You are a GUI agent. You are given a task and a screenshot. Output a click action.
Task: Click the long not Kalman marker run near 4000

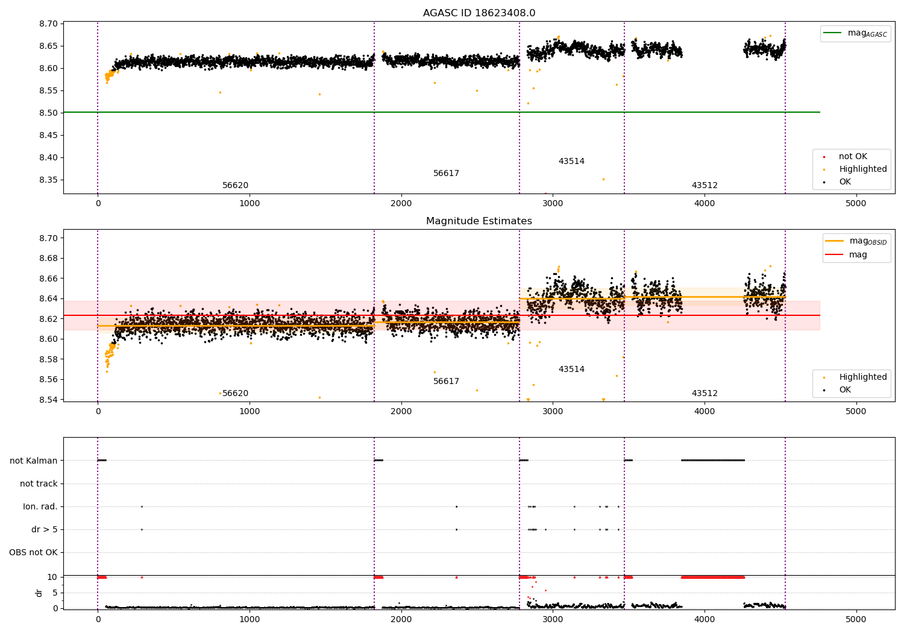click(x=713, y=461)
